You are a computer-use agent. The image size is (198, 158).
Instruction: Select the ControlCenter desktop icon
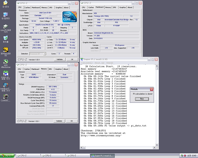click(x=5, y=98)
